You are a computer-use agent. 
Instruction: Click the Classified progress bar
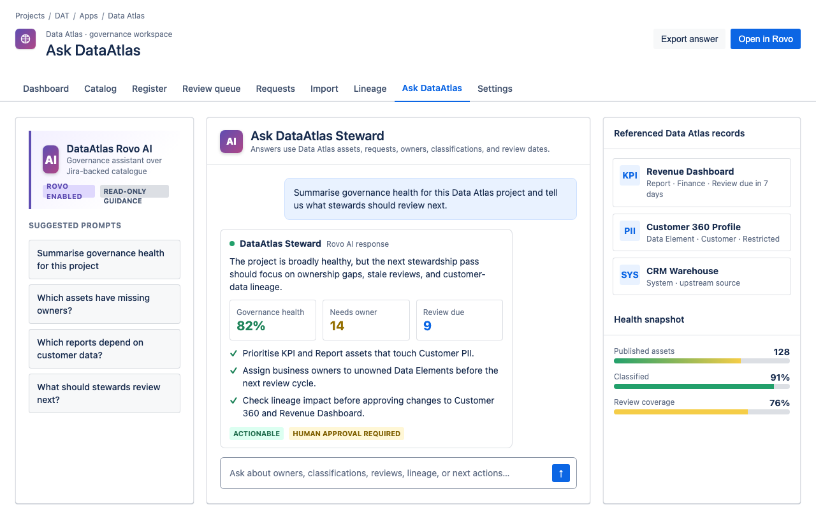tap(702, 386)
